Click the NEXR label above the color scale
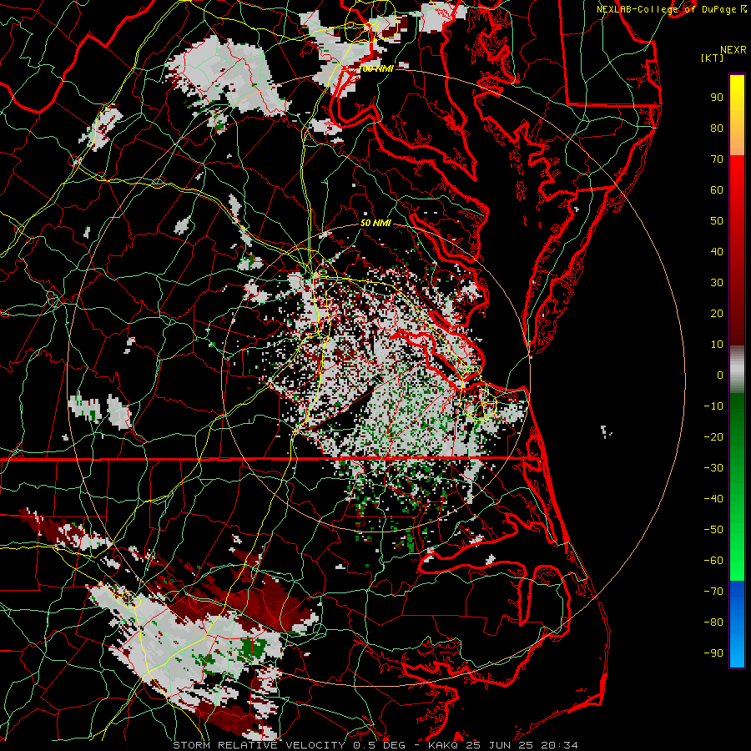 point(733,50)
